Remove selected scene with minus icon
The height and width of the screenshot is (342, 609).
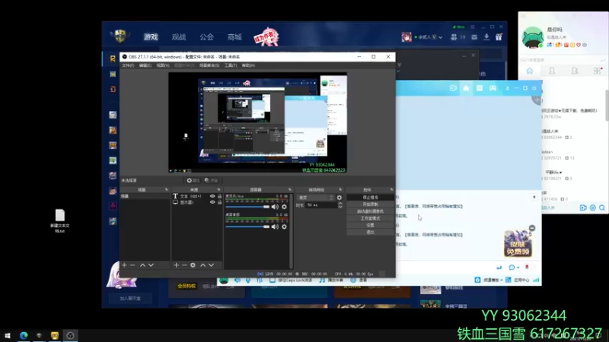click(x=132, y=265)
